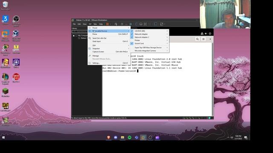Open File Explorer from the taskbar
273x153 pixels.
[x=122, y=137]
